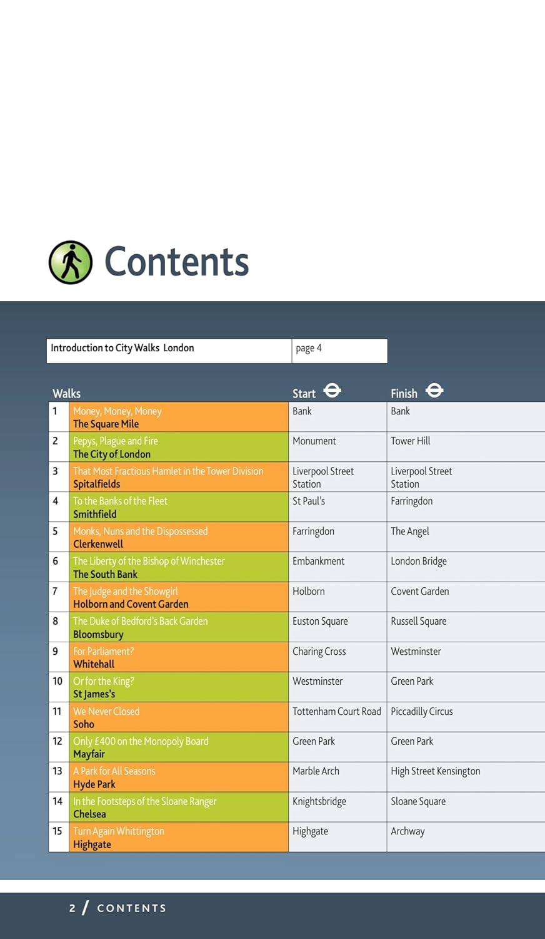Select The Judge and the Showgirl walk
This screenshot has height=939, width=545.
pos(125,592)
